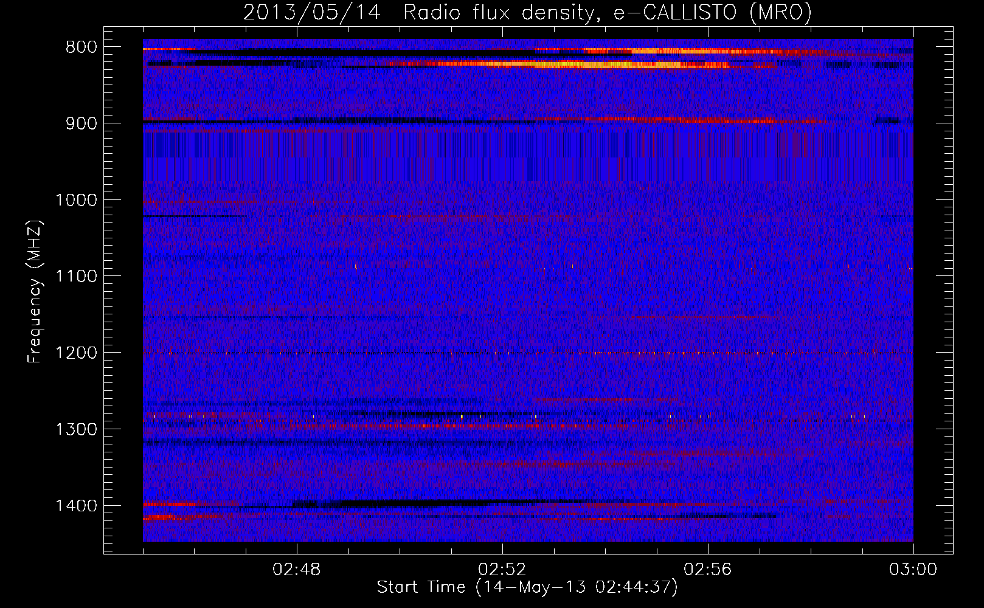Screen dimensions: 984x608
Task: Click the "1000" frequency tick label
Action: 76,200
